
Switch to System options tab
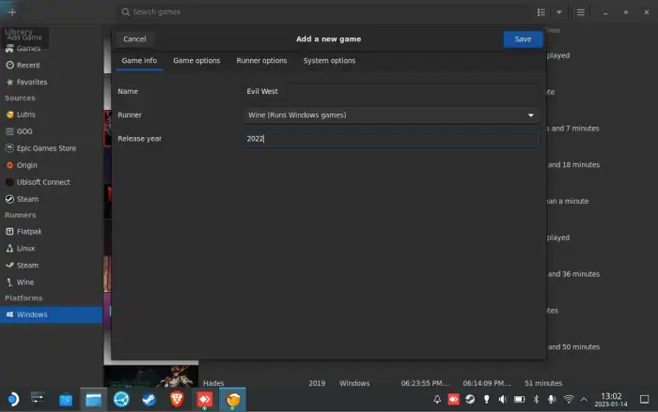click(x=329, y=61)
